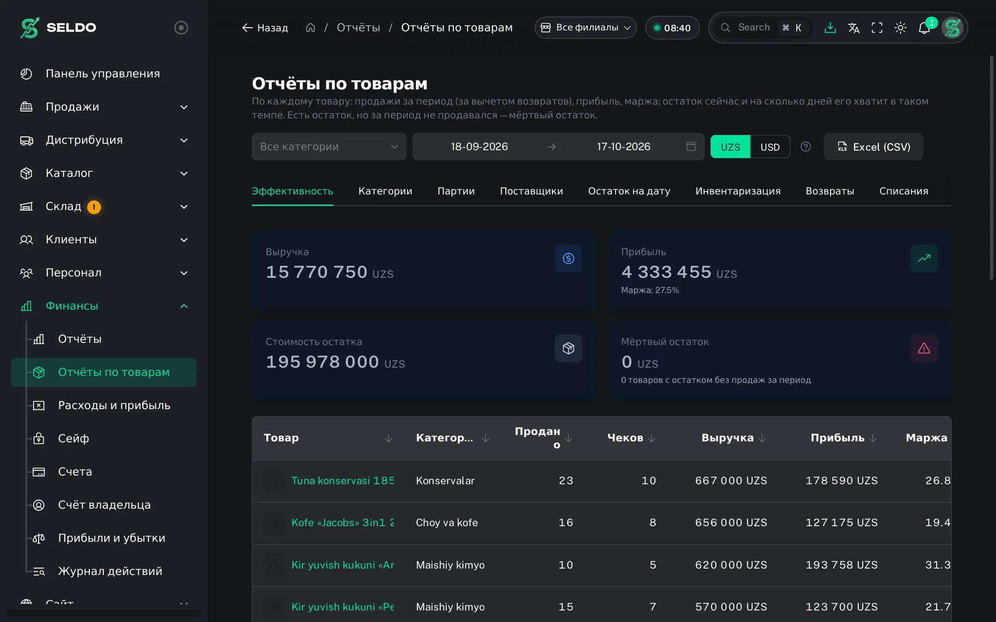996x622 pixels.
Task: Expand Каталог sidebar section
Action: pos(104,173)
